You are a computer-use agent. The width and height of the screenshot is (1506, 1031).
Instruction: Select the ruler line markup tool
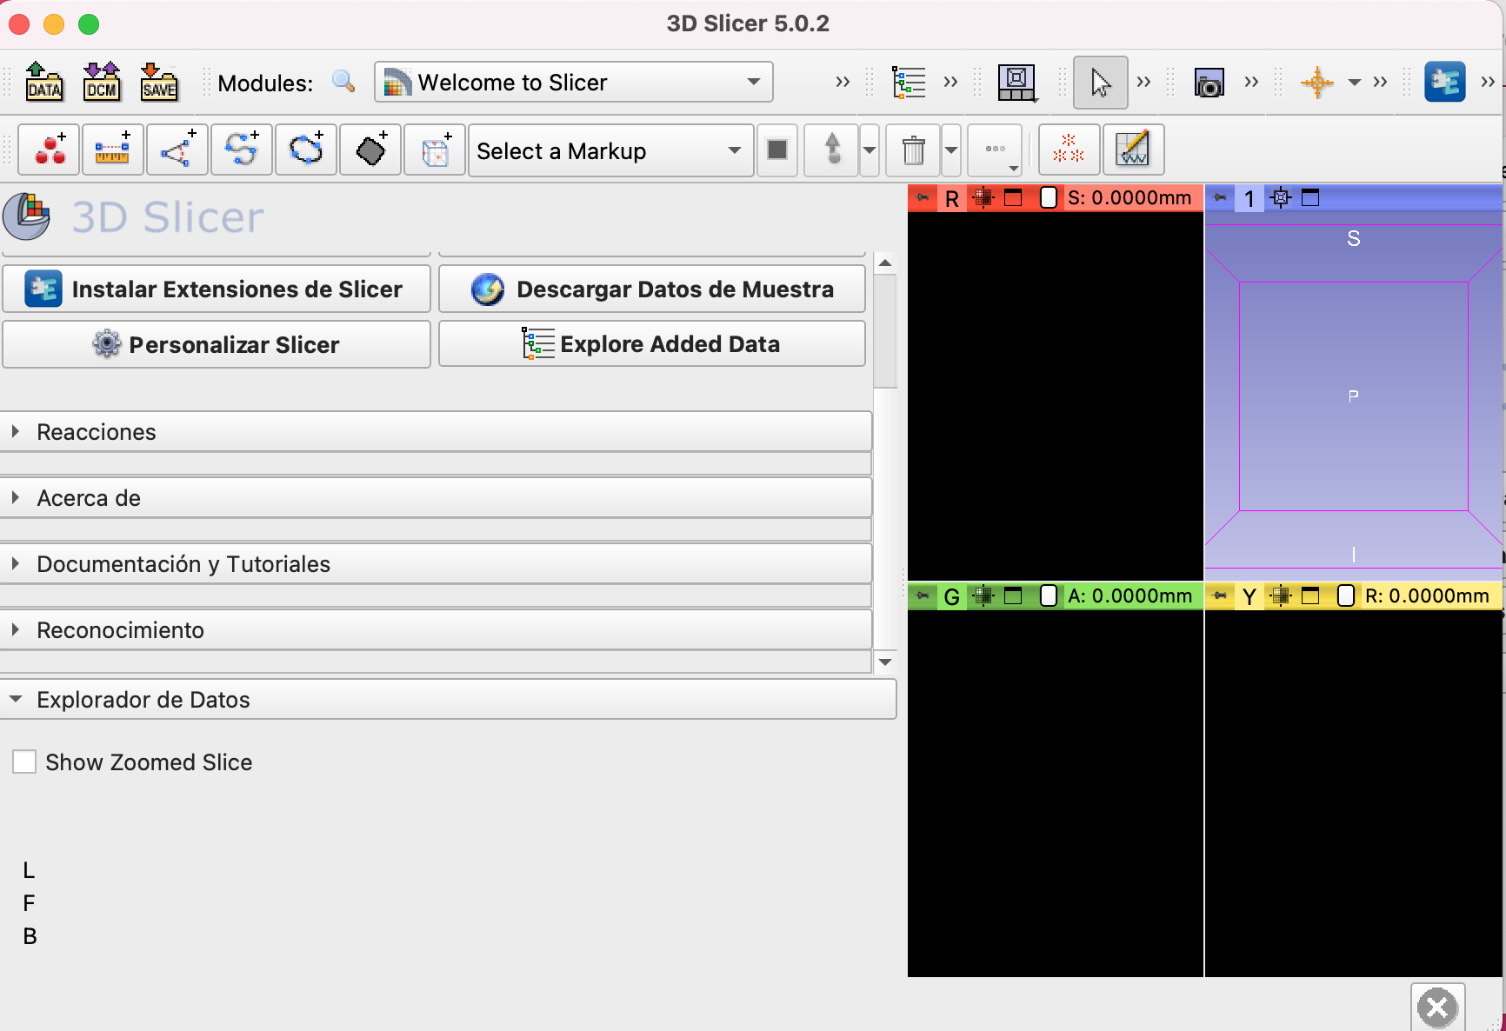[x=112, y=150]
